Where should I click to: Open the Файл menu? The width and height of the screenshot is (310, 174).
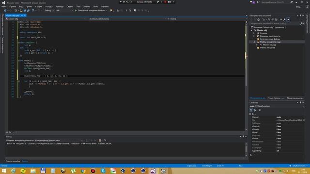tap(4, 6)
